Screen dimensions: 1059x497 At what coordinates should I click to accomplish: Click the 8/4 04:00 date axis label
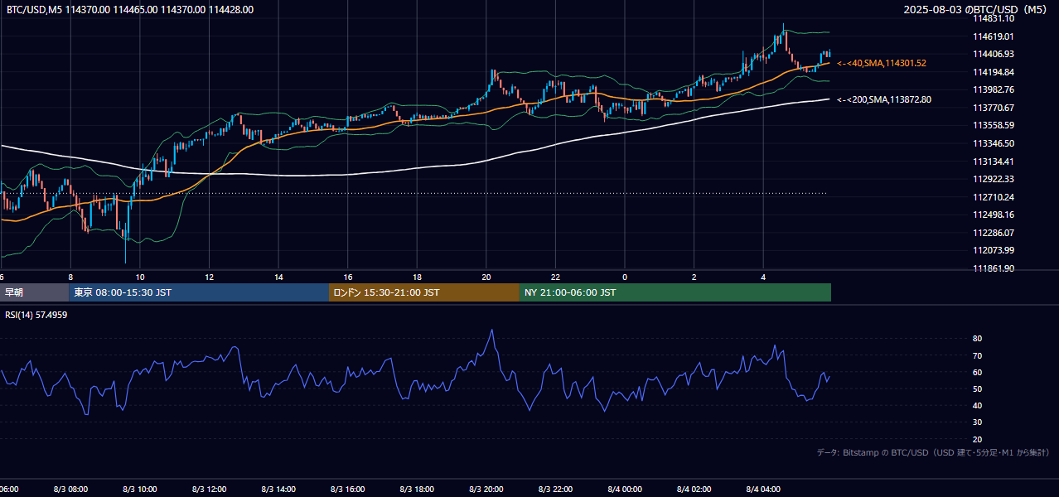[764, 490]
